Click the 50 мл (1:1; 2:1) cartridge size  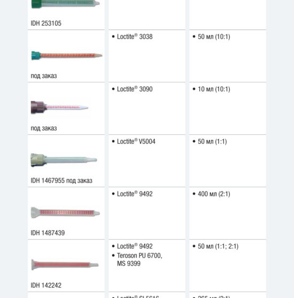coord(218,246)
